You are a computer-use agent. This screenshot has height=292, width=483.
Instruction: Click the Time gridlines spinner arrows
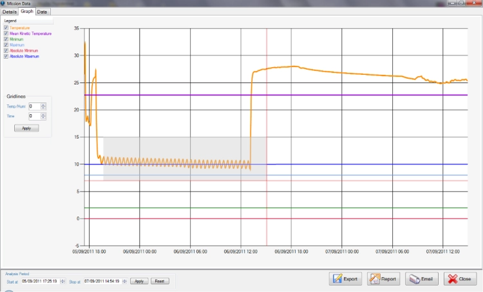(x=44, y=116)
